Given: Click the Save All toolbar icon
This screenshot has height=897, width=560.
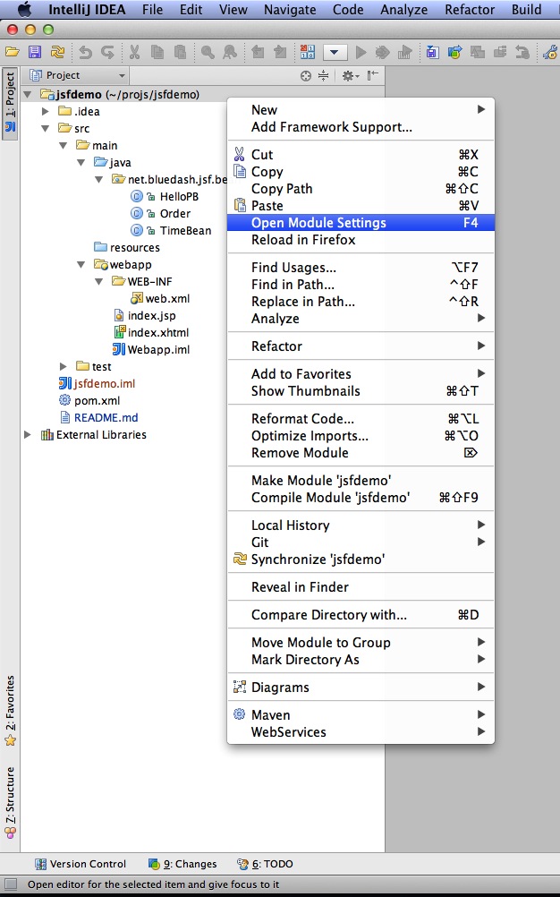Looking at the screenshot, I should tap(34, 53).
